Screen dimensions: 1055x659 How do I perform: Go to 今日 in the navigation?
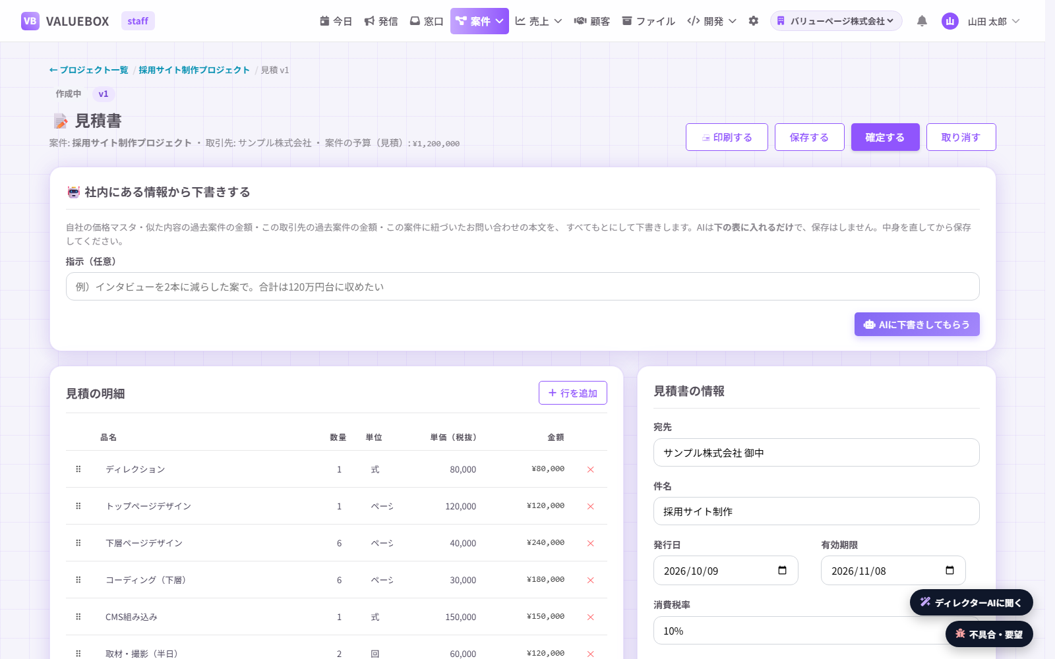tap(336, 21)
